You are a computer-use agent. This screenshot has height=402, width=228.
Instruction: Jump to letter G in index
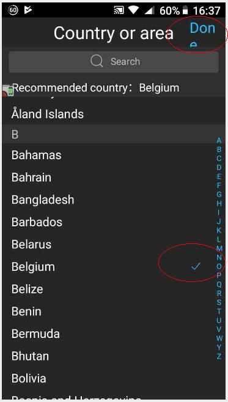(219, 195)
